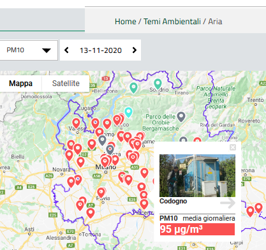The image size is (266, 250).
Task: Select the gray marker near Como
Action: point(102,140)
